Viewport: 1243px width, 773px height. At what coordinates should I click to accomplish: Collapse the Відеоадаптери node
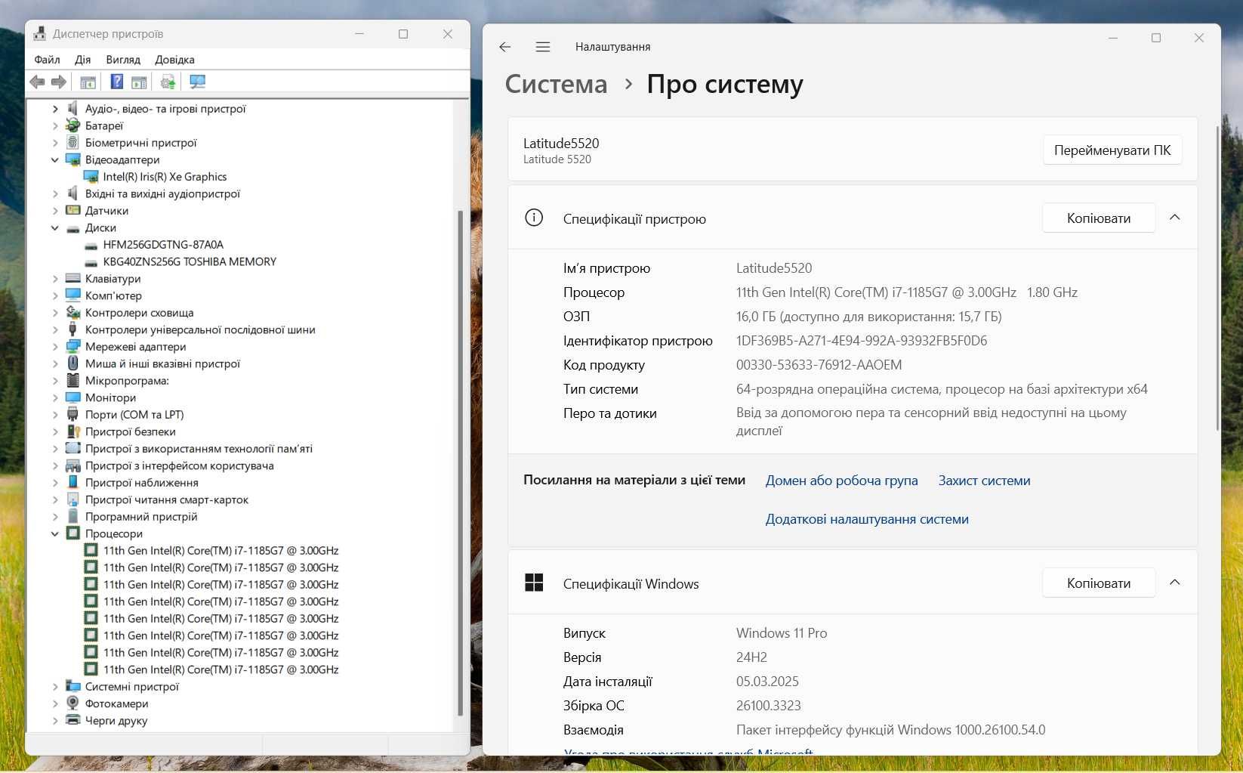pos(55,159)
